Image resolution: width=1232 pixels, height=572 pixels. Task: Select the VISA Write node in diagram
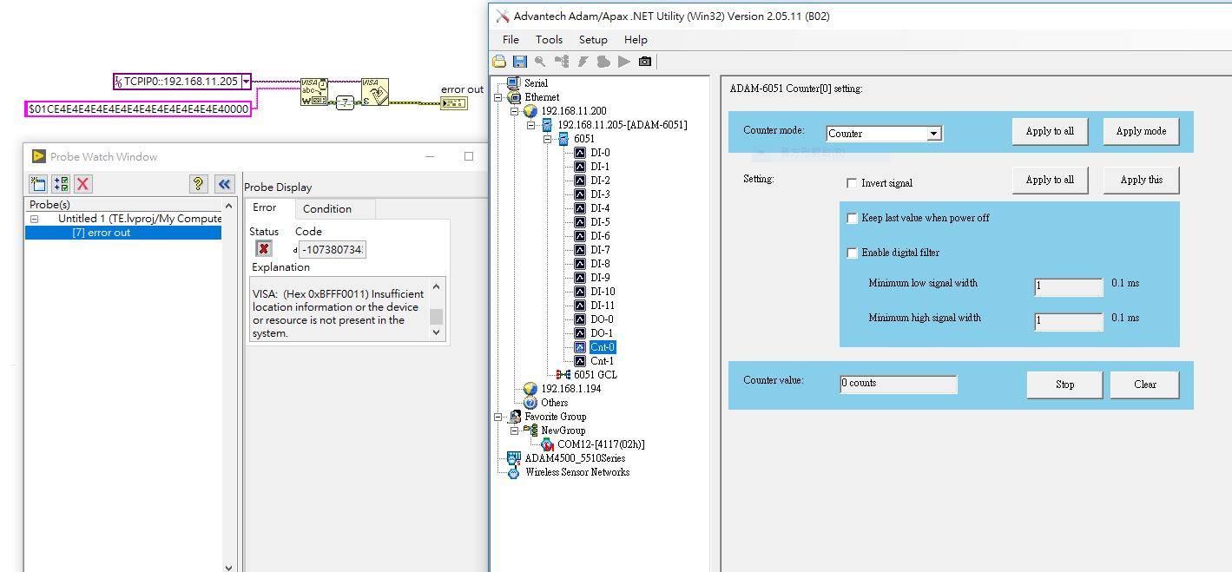(315, 92)
